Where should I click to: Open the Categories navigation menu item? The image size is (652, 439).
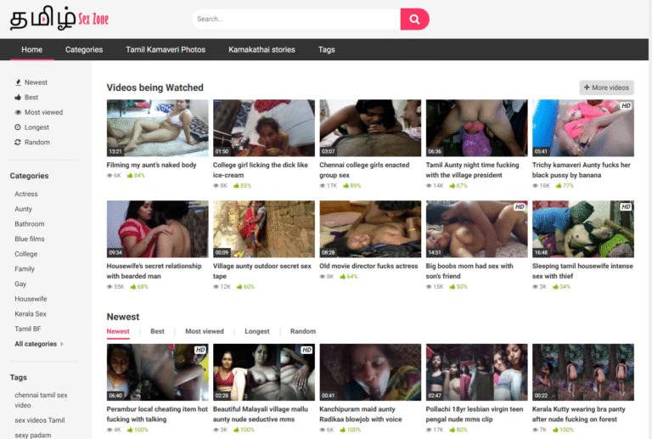[84, 49]
